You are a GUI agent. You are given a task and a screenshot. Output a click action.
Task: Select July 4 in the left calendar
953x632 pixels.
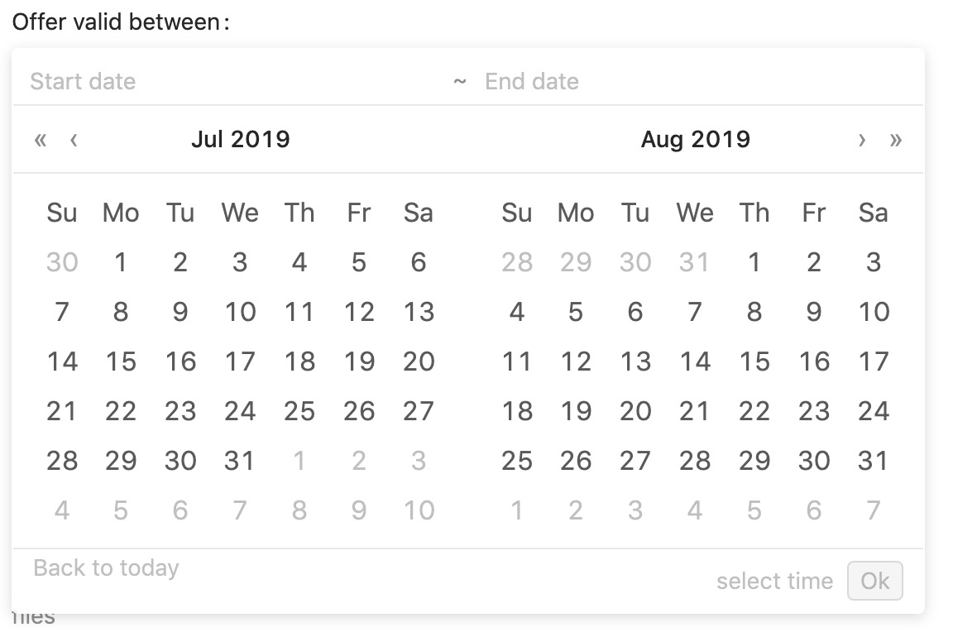pos(299,262)
